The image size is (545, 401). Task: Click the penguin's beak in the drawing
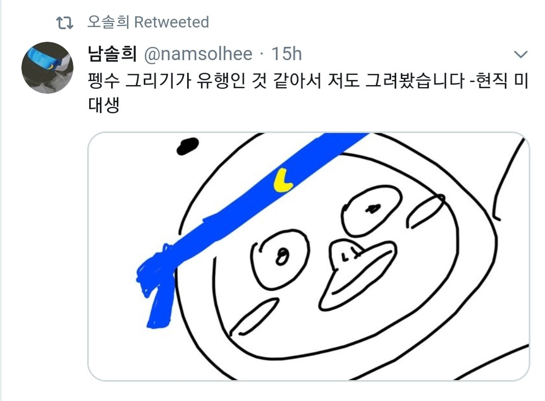(356, 274)
